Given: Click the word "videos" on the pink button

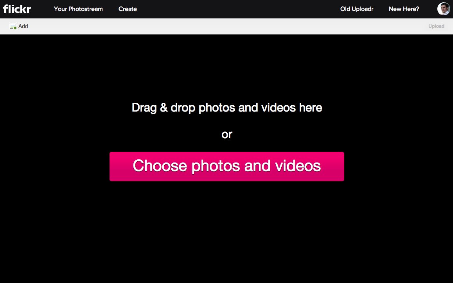Looking at the screenshot, I should pos(298,166).
